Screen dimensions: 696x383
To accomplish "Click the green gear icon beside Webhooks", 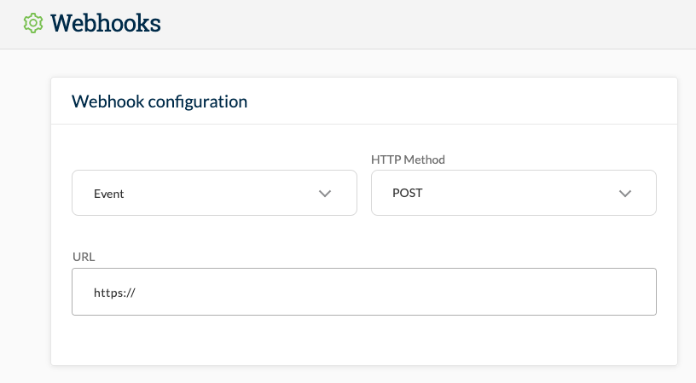I will [x=33, y=23].
